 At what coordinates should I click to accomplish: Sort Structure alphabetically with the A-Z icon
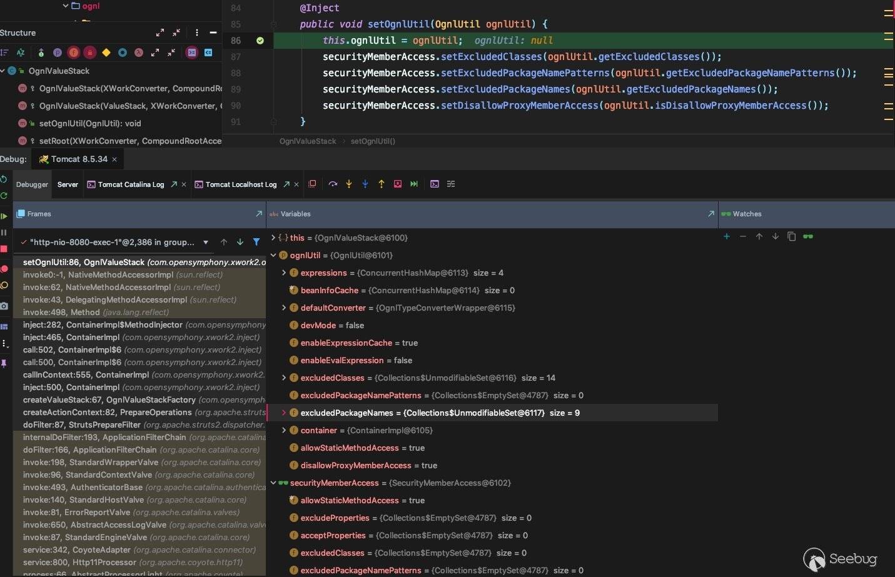tap(21, 53)
